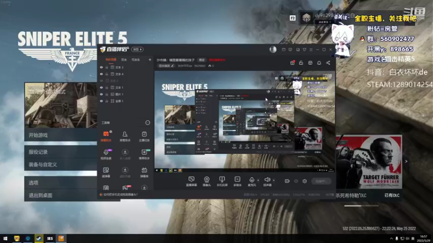The height and width of the screenshot is (243, 433).
Task: Open the 榜单助手 tool in the toolbox's second row
Action: pos(144,154)
